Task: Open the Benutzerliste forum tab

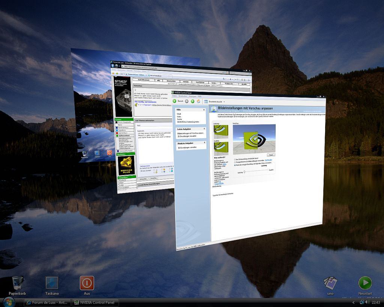Action: [x=171, y=81]
